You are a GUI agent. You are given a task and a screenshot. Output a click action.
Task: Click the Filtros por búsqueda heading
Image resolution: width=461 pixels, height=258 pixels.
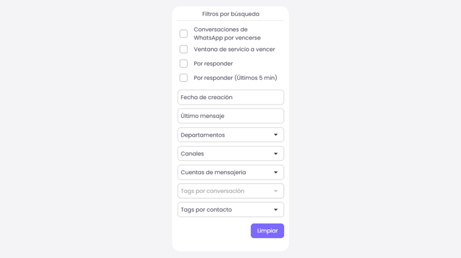(x=230, y=14)
